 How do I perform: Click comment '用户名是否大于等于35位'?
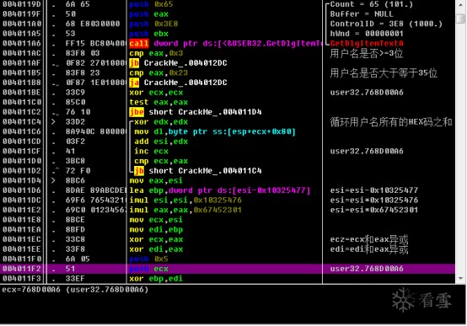pyautogui.click(x=384, y=73)
